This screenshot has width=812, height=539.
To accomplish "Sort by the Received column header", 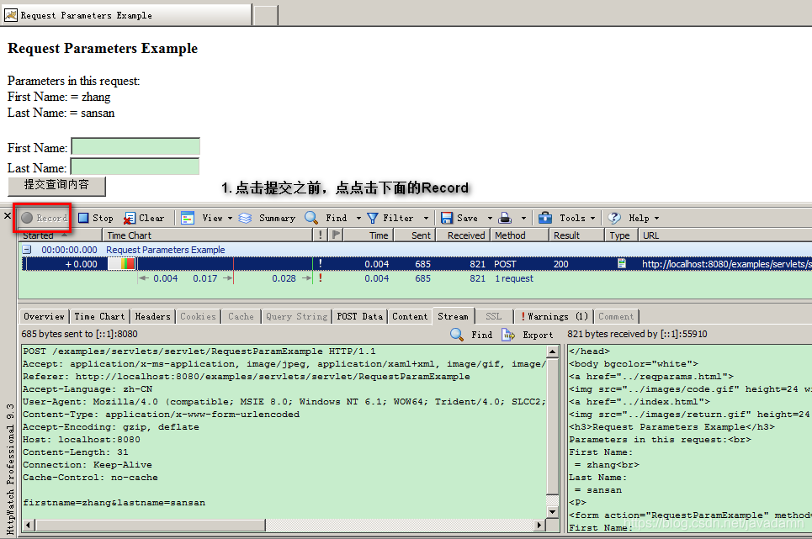I will (x=463, y=235).
